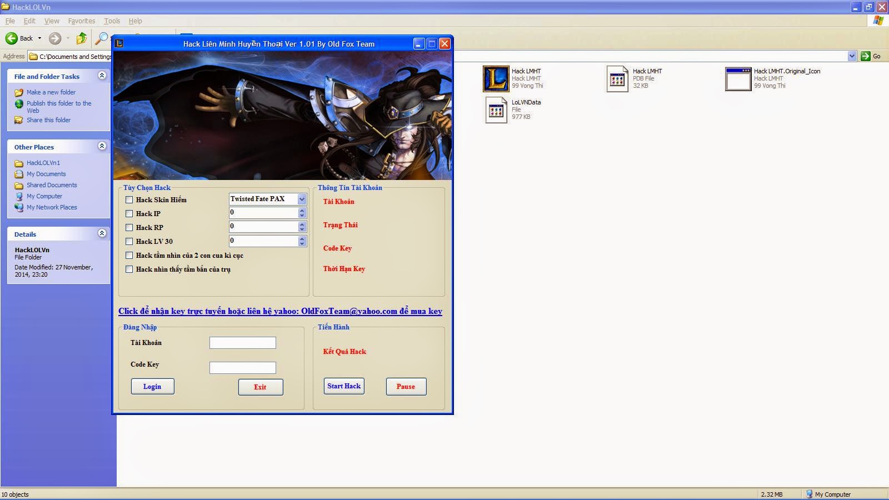Click the Pause button
Screen dimensions: 889x500
point(406,387)
